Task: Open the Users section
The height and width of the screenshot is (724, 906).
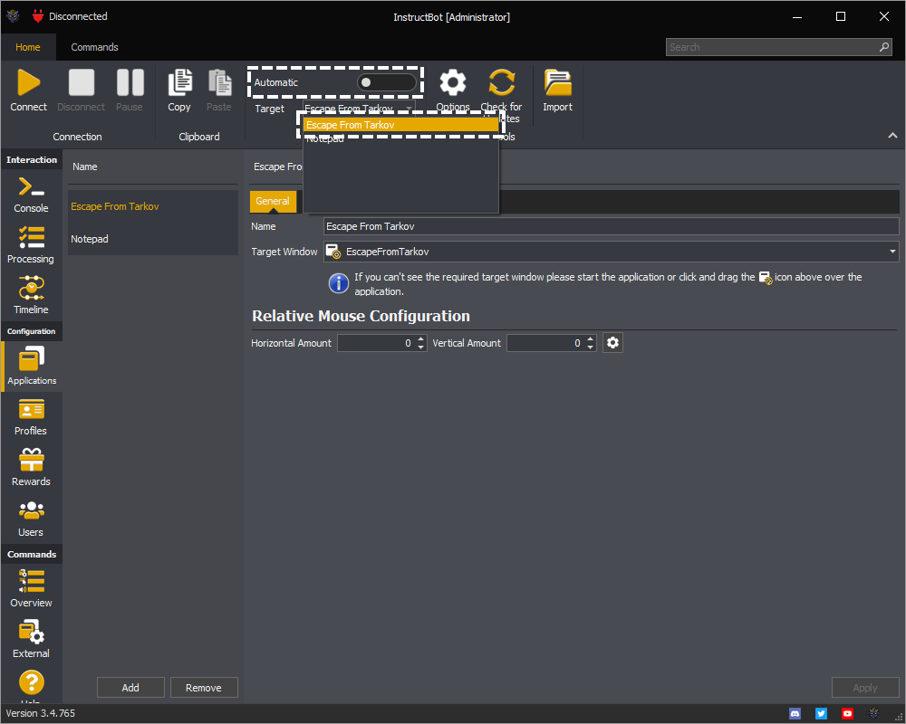Action: pos(31,519)
